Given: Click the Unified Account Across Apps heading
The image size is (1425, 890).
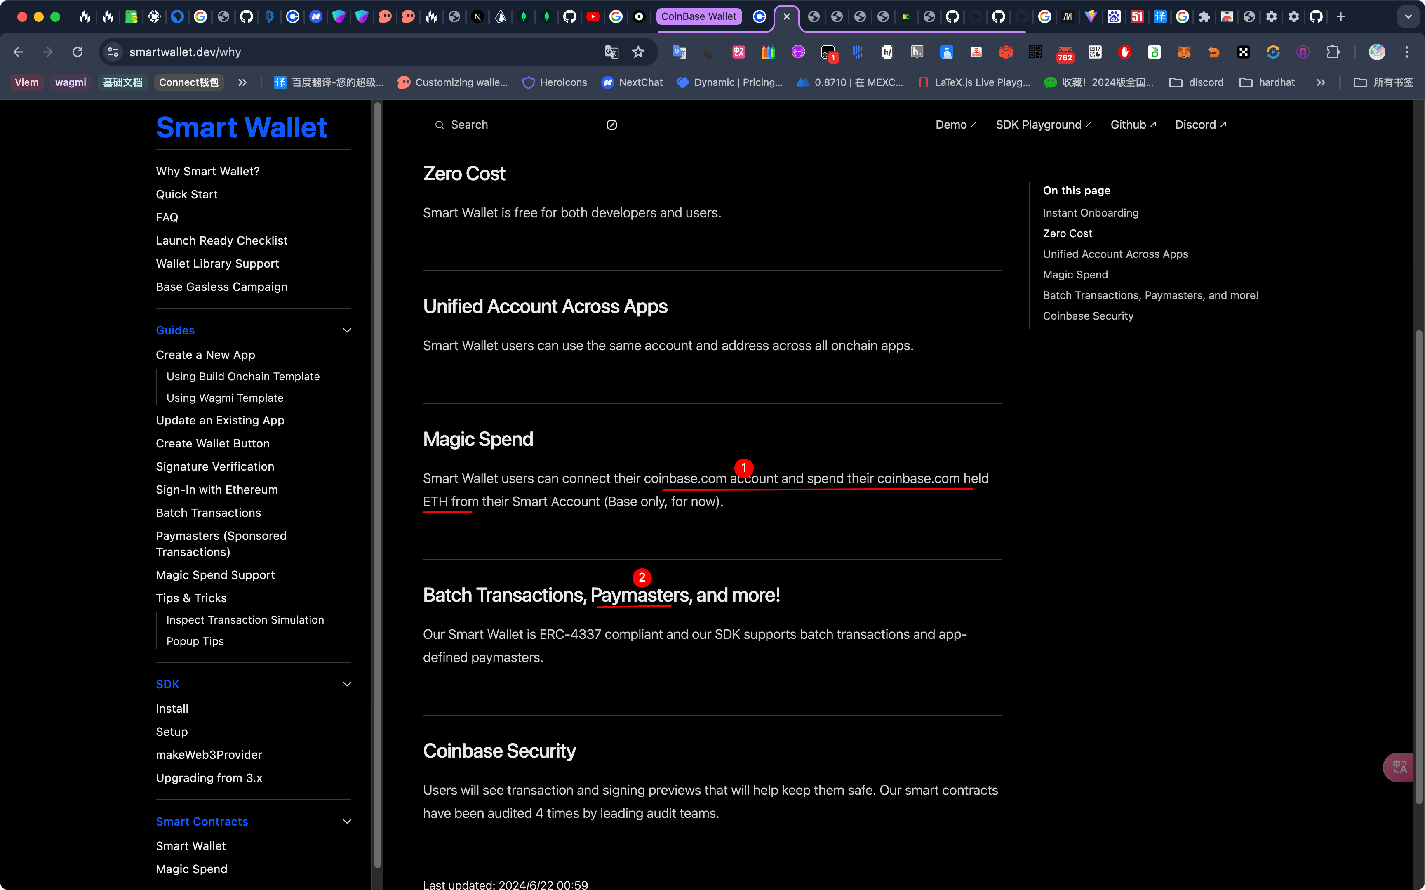Looking at the screenshot, I should click(x=545, y=307).
